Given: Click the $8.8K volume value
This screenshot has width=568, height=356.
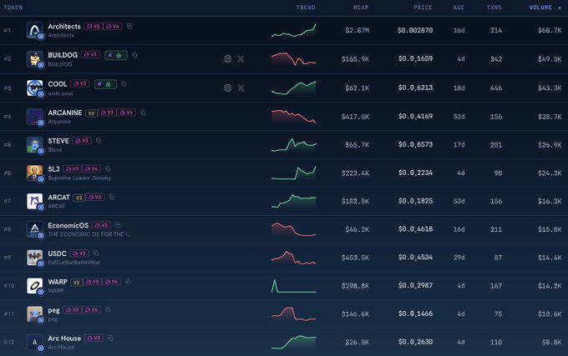Looking at the screenshot, I should [x=551, y=342].
